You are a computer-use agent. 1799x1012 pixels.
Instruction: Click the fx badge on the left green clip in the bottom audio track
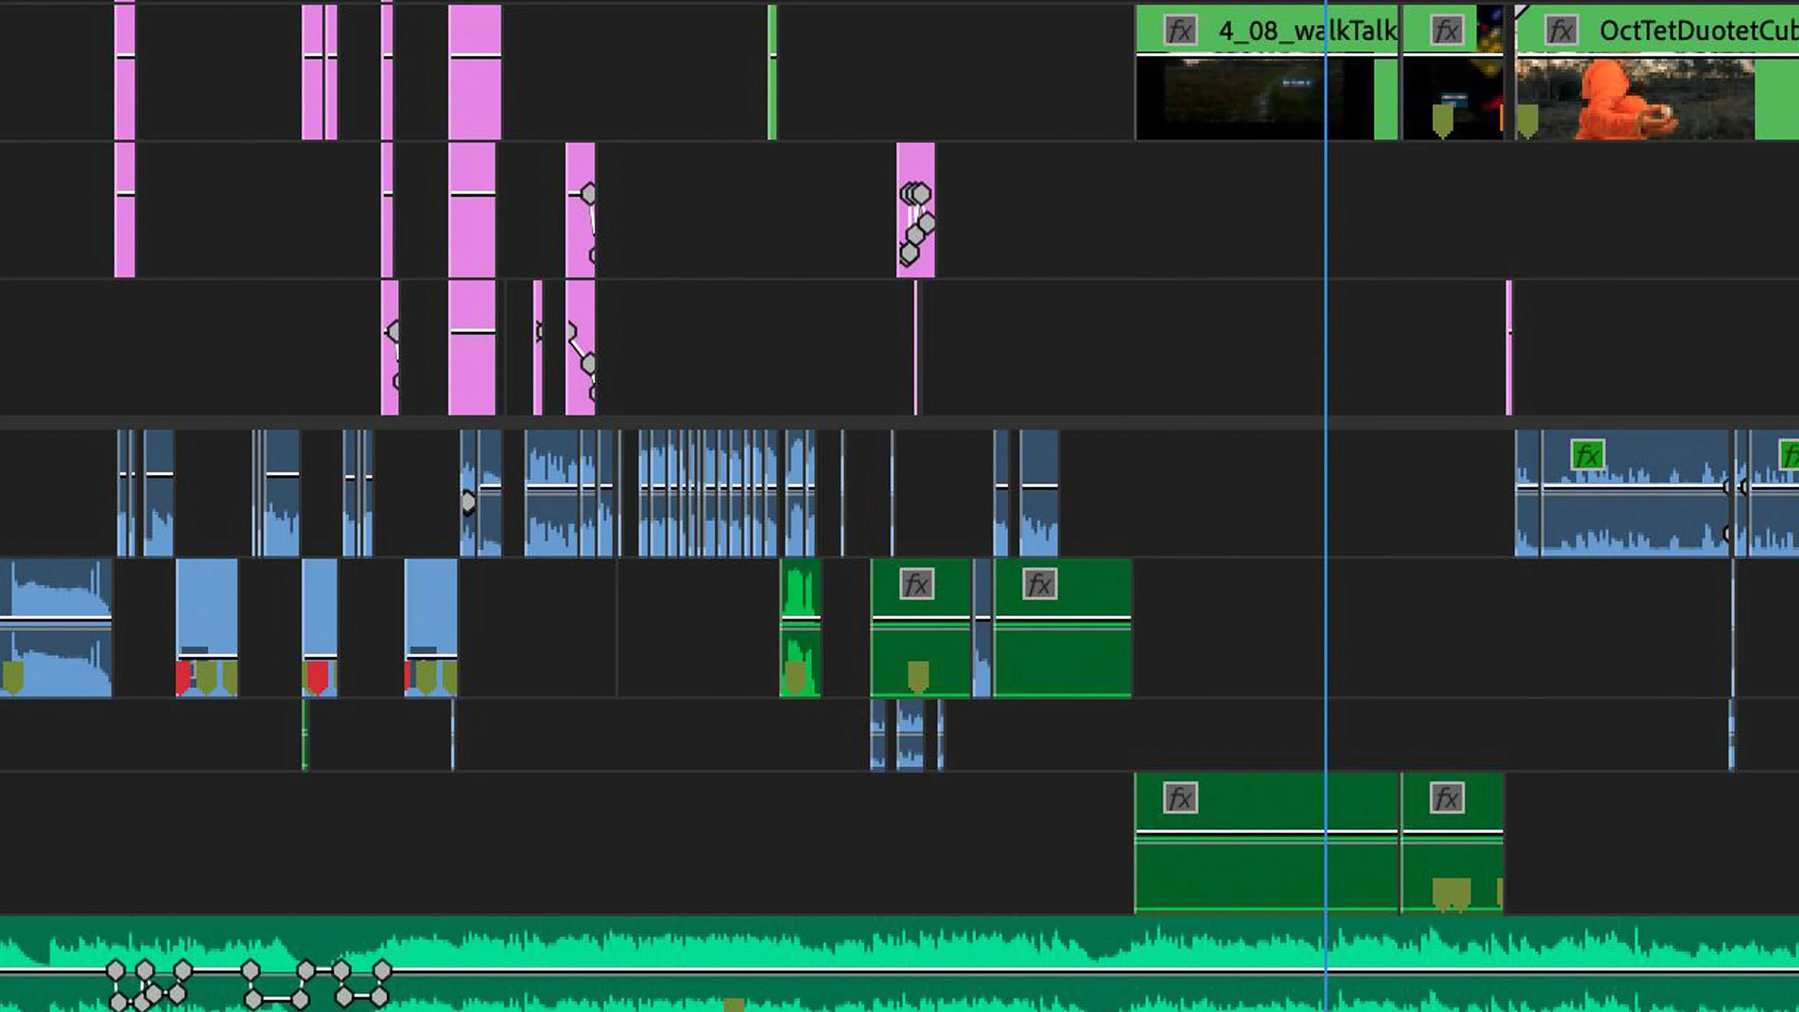pos(1179,798)
